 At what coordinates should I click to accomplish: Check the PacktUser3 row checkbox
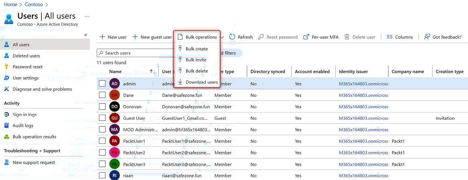[102, 164]
